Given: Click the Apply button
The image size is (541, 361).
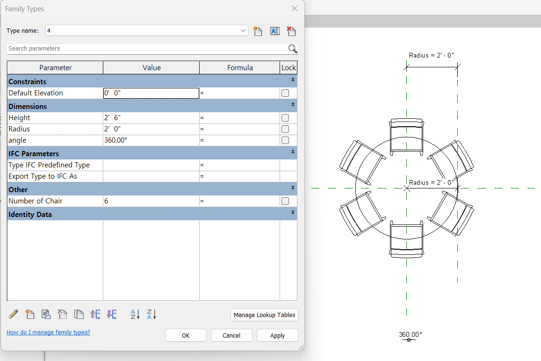Looking at the screenshot, I should pos(277,335).
